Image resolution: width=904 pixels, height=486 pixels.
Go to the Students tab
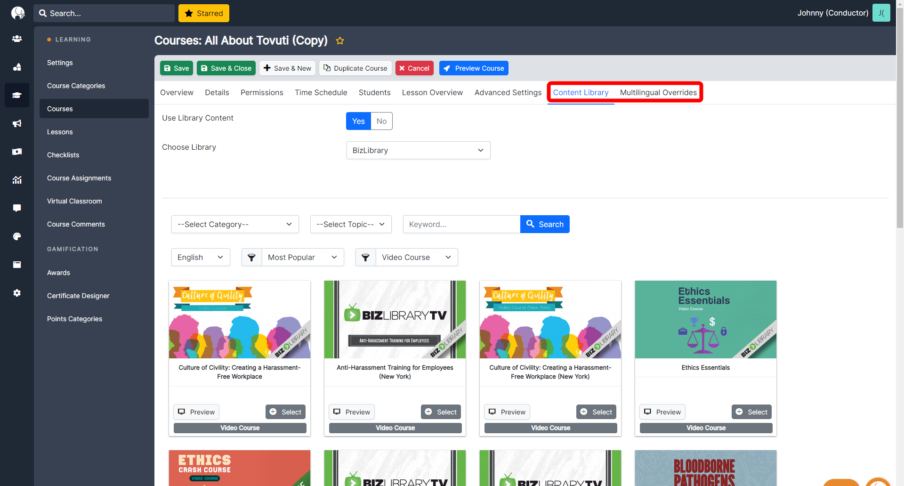coord(375,92)
